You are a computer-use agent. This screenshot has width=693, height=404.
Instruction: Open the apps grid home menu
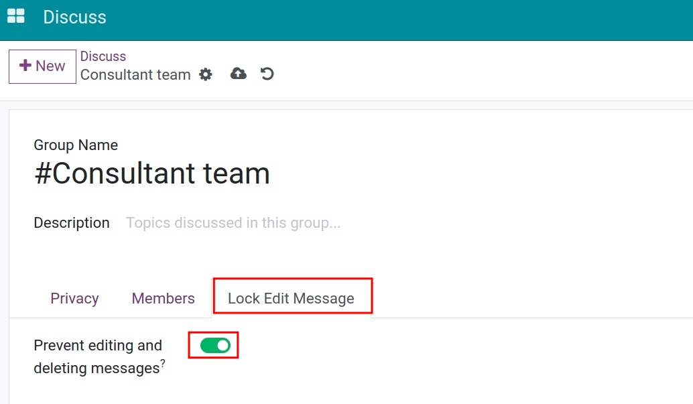tap(16, 16)
